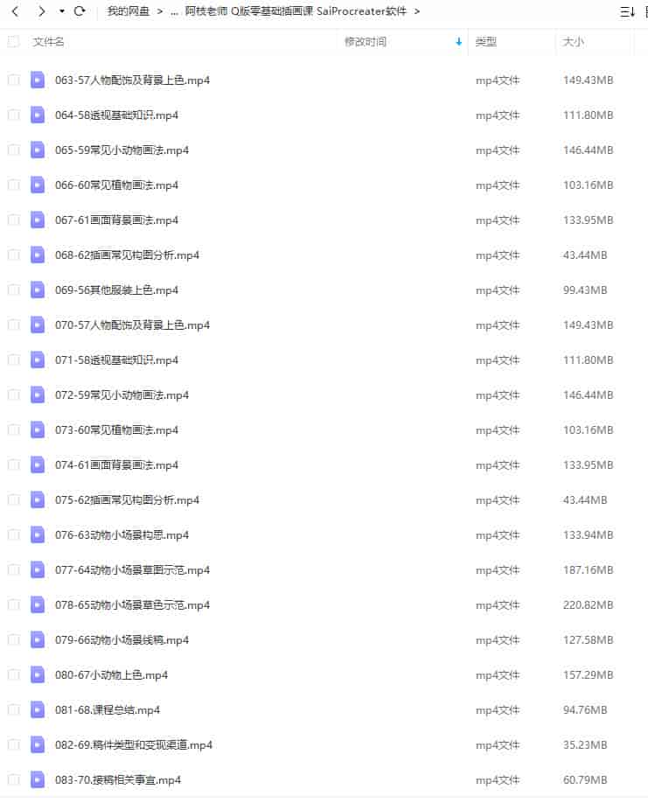The width and height of the screenshot is (648, 803).
Task: Toggle the select-all checkbox beside 文件名
Action: point(14,41)
